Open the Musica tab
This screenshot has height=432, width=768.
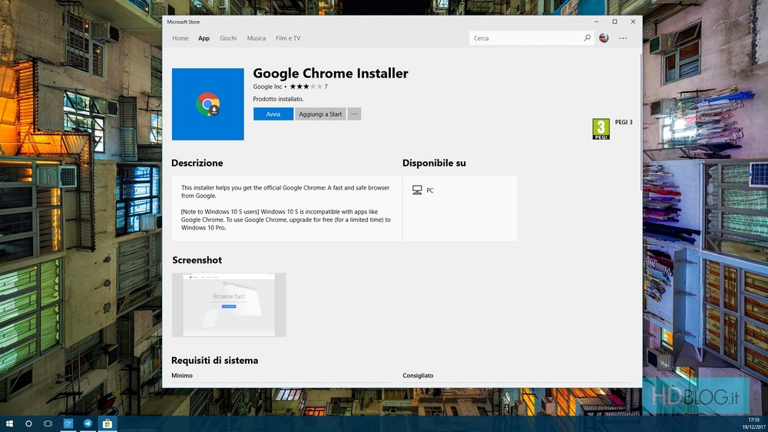tap(257, 38)
